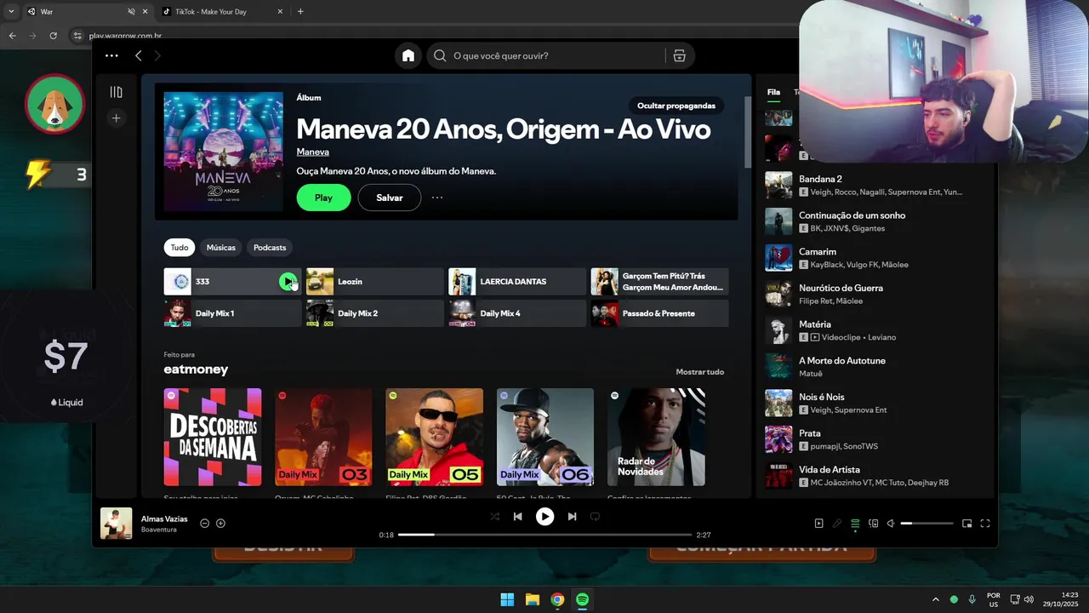Open Descobertas da Semana playlist card
This screenshot has height=613, width=1089.
pos(213,438)
